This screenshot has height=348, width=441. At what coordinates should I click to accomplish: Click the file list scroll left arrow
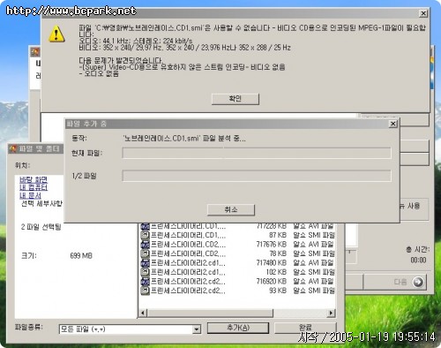tap(143, 313)
